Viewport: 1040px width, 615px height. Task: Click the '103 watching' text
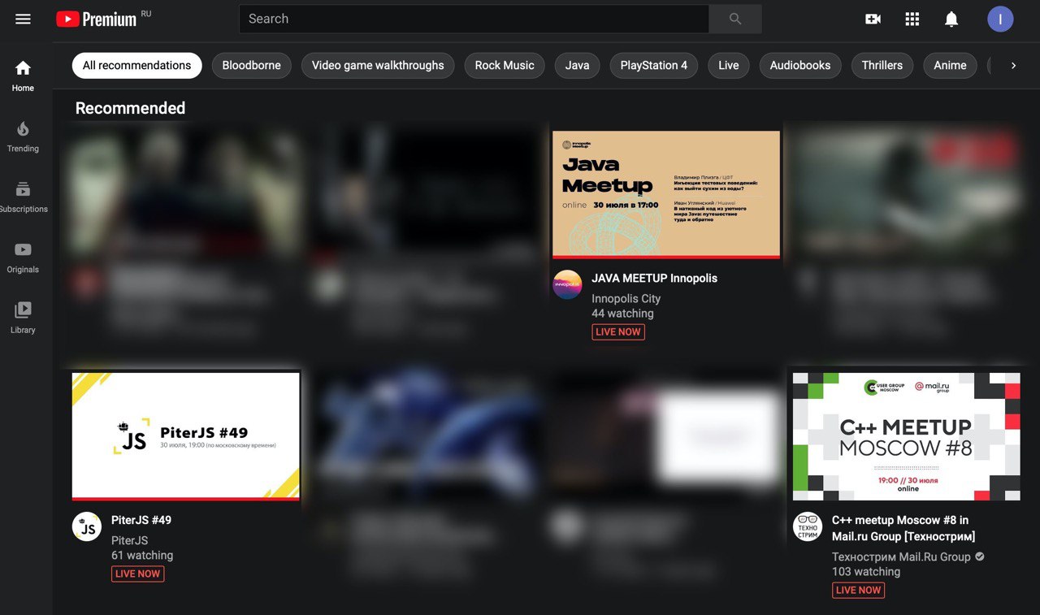[x=866, y=572]
